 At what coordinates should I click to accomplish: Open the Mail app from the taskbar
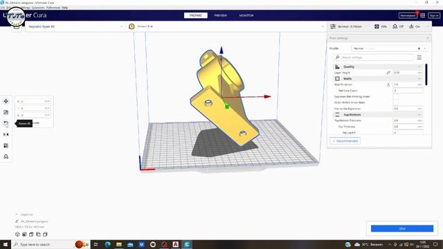(130, 244)
